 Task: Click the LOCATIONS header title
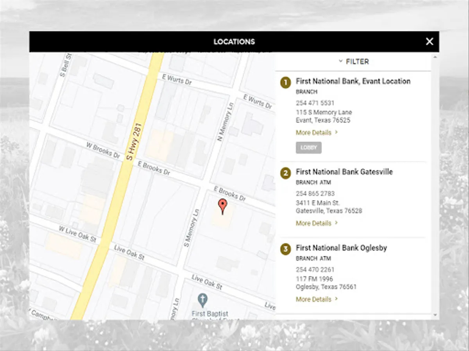coord(234,42)
